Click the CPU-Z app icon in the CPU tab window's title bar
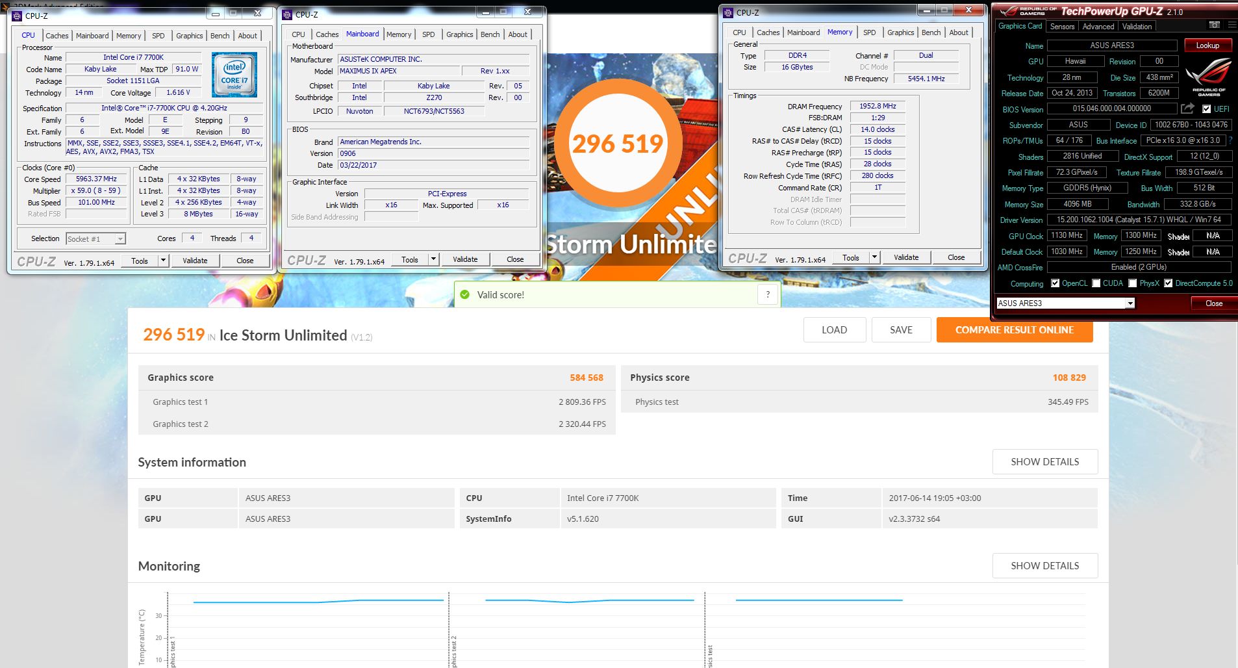The width and height of the screenshot is (1238, 668). point(17,16)
